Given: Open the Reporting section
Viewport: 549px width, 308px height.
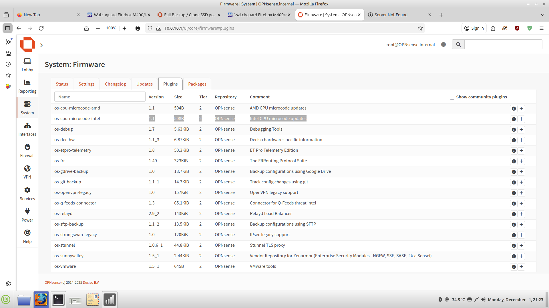Looking at the screenshot, I should coord(27,86).
